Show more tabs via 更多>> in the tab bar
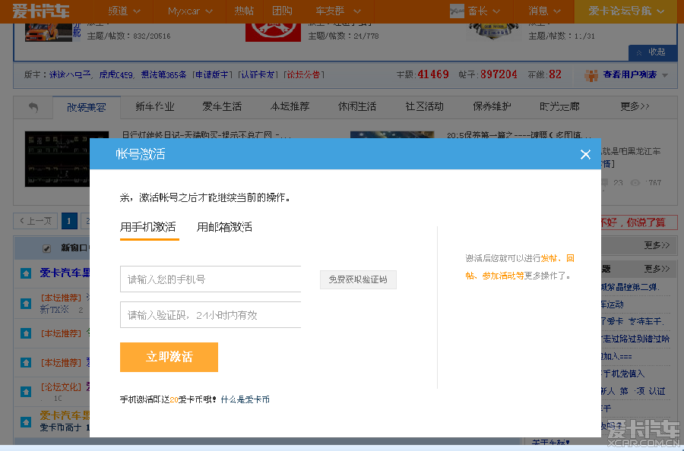 click(635, 106)
